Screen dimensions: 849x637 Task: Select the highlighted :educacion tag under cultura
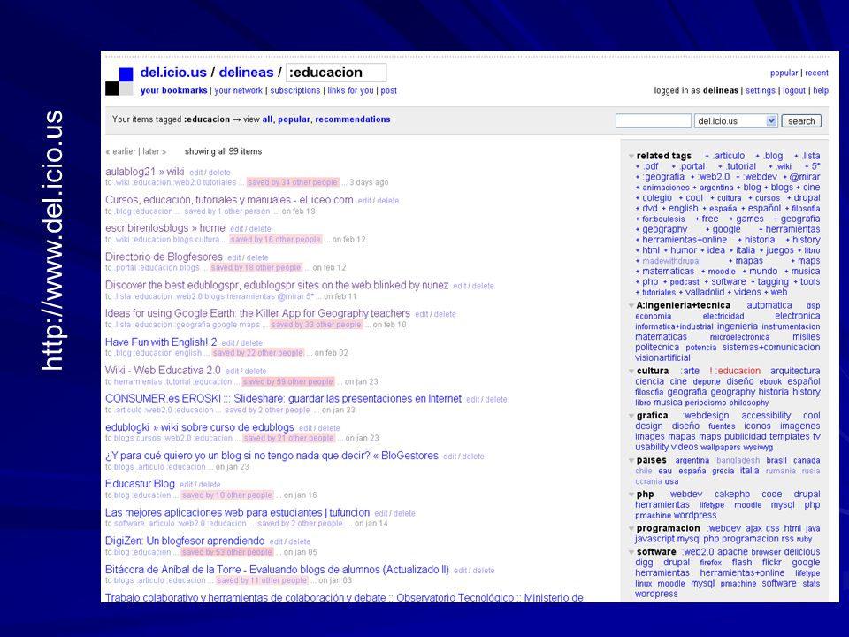[738, 371]
